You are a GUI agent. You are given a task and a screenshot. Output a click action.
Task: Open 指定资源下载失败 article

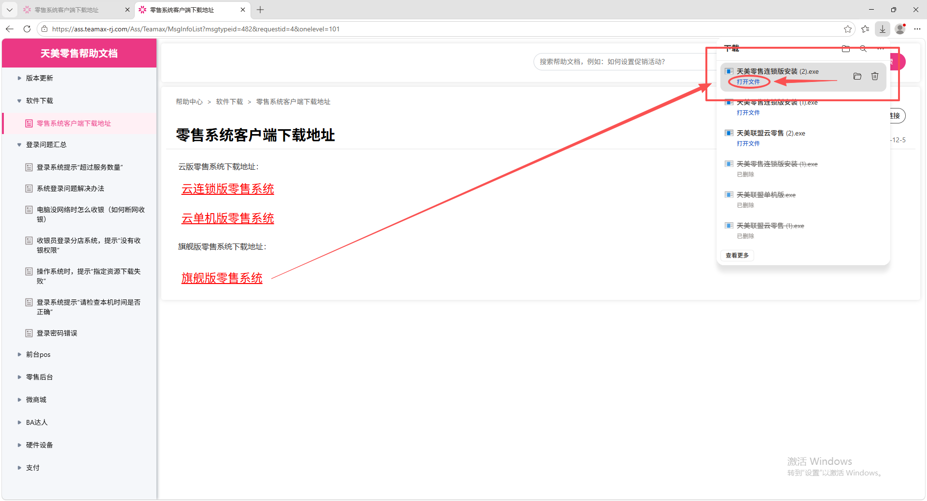click(x=89, y=276)
